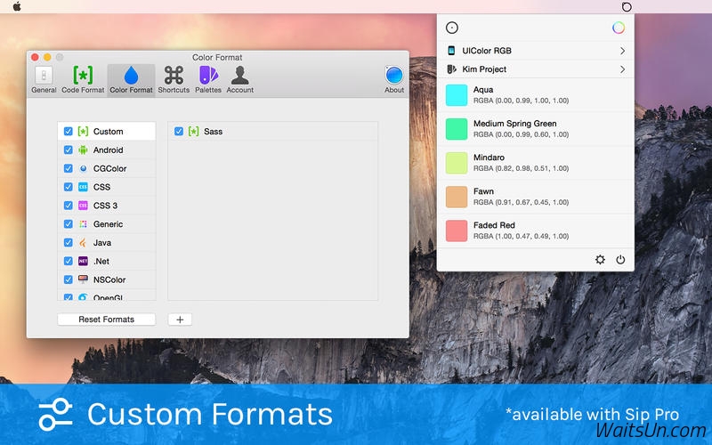Image resolution: width=712 pixels, height=445 pixels.
Task: Open settings gear in Sip popup
Action: pos(600,260)
